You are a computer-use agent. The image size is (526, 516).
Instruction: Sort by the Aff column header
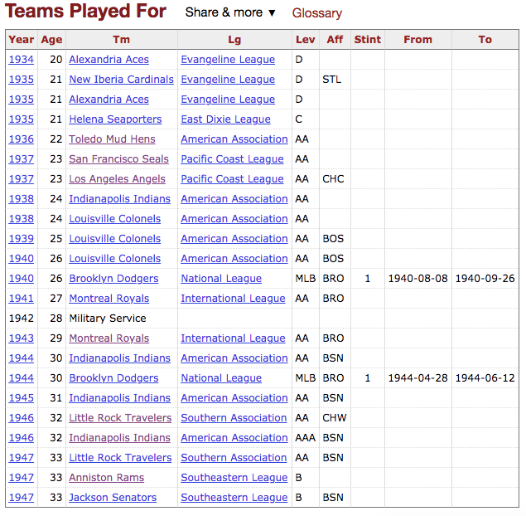(335, 39)
